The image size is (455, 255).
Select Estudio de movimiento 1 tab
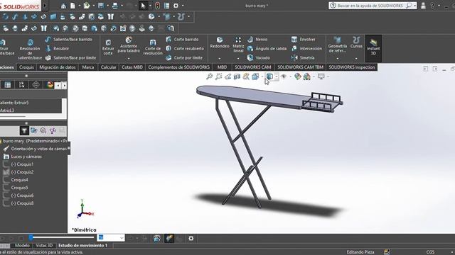click(82, 246)
